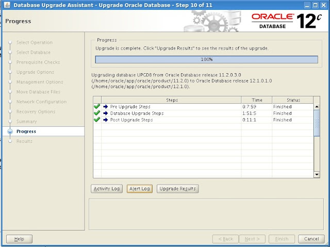330x247 pixels.
Task: Click the Pre Upgrade Steps label
Action: pyautogui.click(x=130, y=107)
